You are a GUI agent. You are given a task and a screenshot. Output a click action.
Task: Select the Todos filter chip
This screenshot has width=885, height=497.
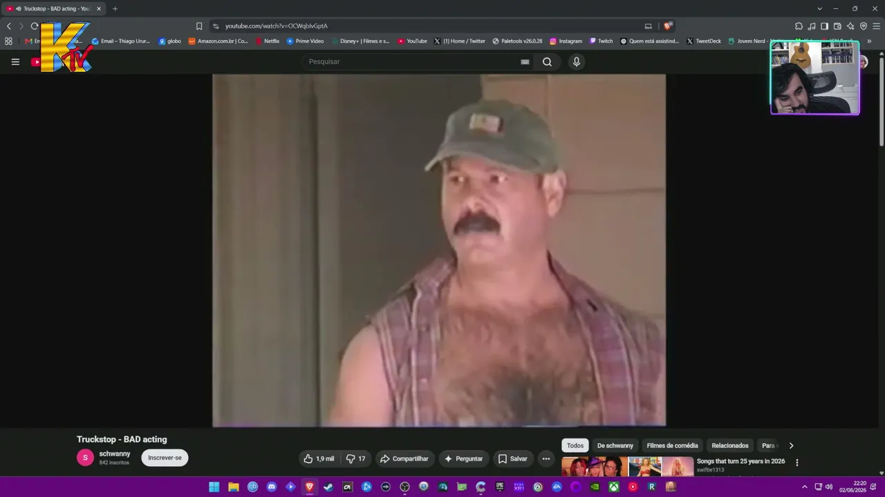pos(575,445)
